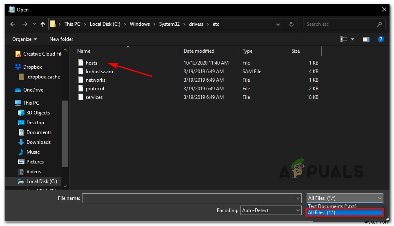Open Music in the sidebar
The image size is (394, 226).
tap(29, 152)
